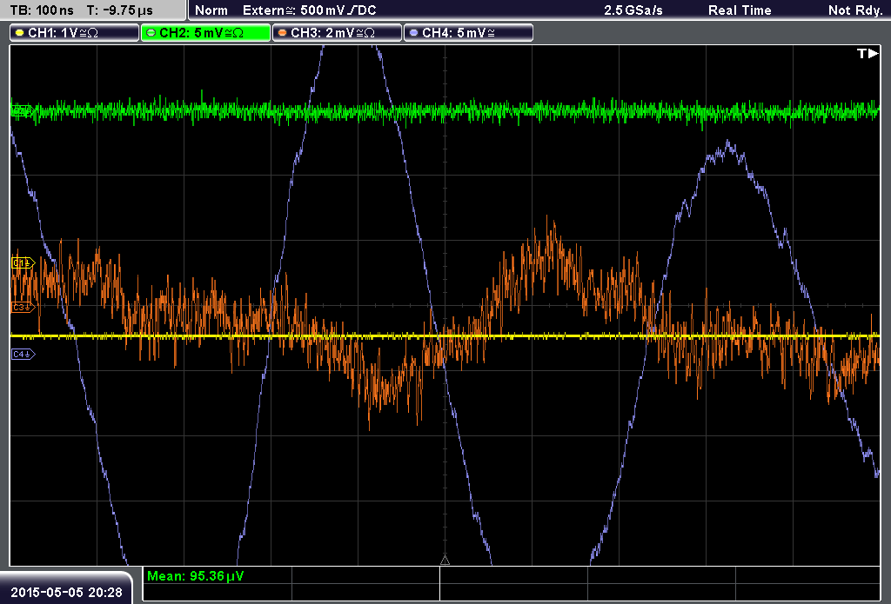This screenshot has width=891, height=604.
Task: Click the Not Rdy. status indicator
Action: pos(855,10)
